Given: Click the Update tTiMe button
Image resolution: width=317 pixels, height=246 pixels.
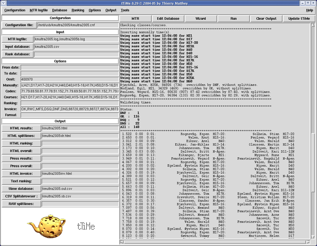Looking at the screenshot, I should tap(299, 19).
